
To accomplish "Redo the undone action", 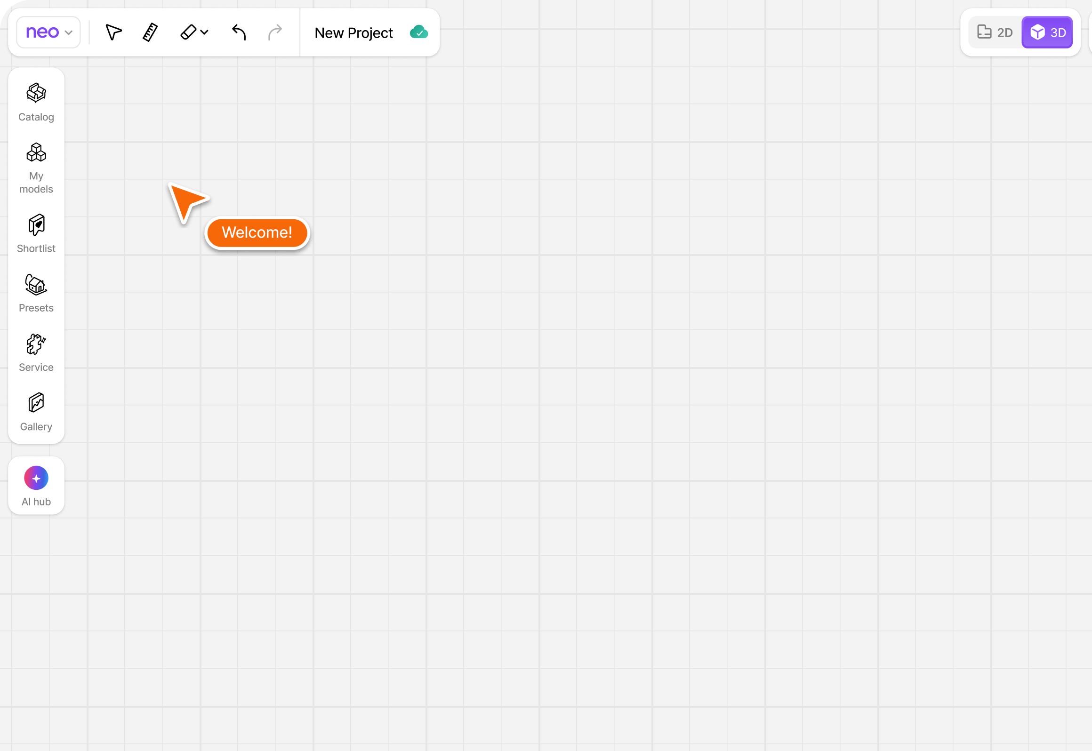I will pos(275,32).
